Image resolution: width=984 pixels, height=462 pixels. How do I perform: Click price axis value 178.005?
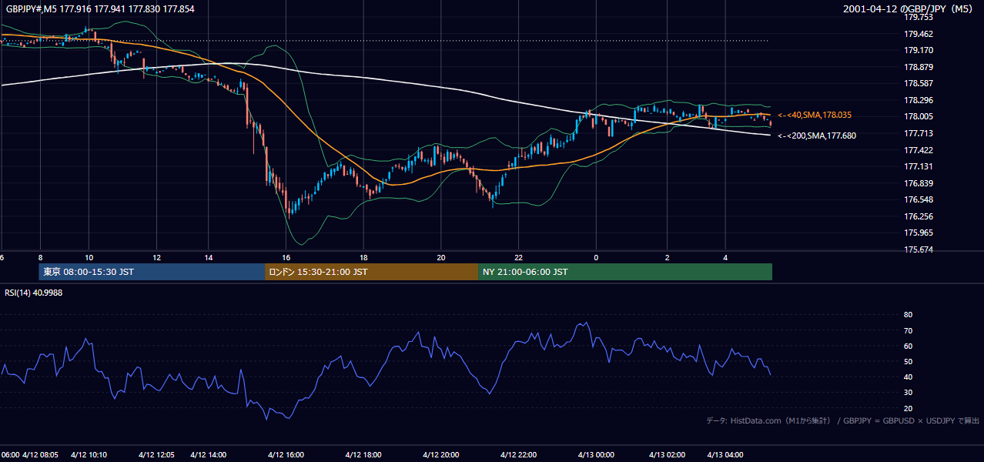(918, 116)
